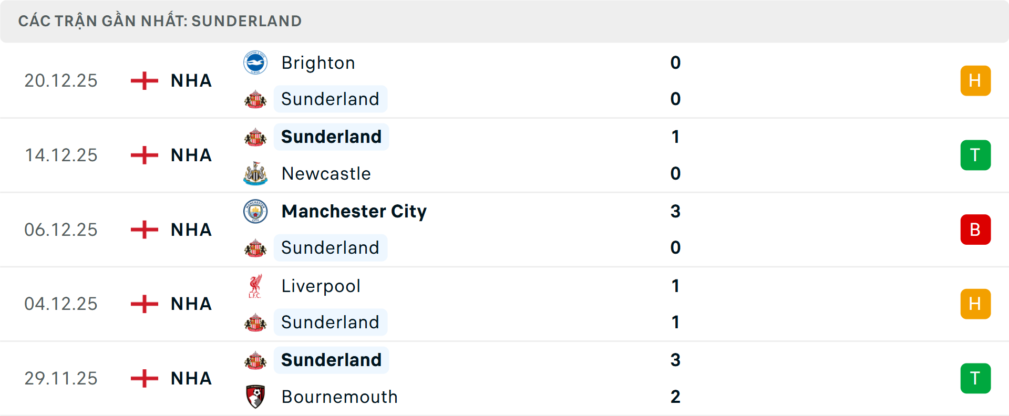1009x416 pixels.
Task: Click the red B badge for the Manchester City loss
Action: [x=975, y=230]
